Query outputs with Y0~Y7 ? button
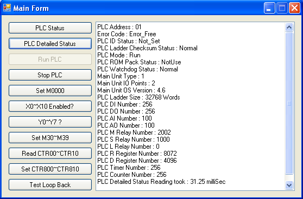 point(50,122)
